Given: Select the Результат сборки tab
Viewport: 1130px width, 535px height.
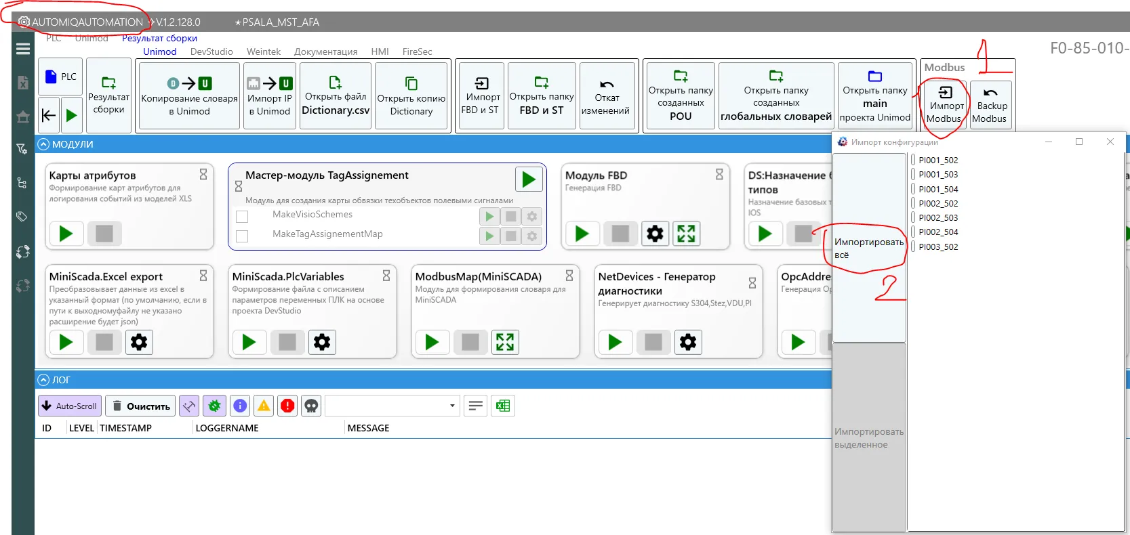Looking at the screenshot, I should point(159,39).
